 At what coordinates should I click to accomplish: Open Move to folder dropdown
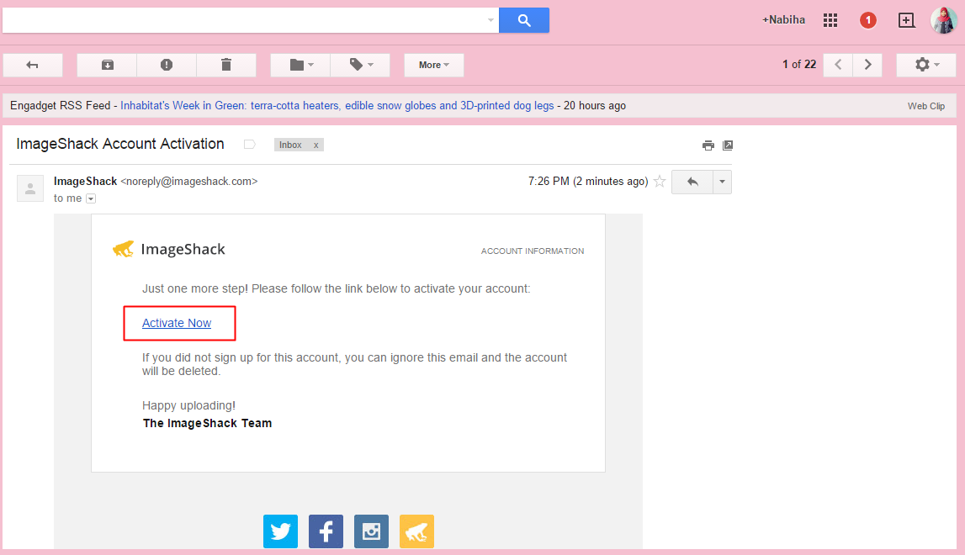(301, 65)
